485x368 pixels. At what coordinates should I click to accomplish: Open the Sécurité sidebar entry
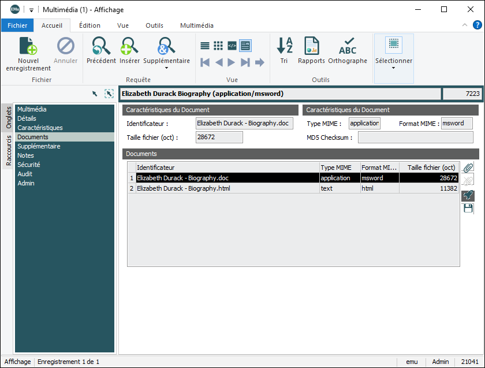point(28,165)
